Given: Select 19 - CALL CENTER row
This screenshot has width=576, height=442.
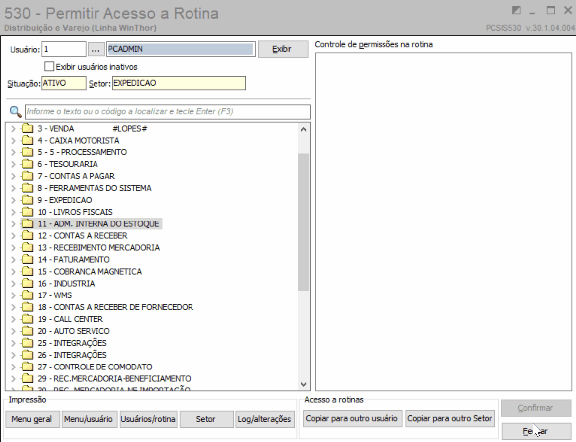Looking at the screenshot, I should (x=71, y=319).
